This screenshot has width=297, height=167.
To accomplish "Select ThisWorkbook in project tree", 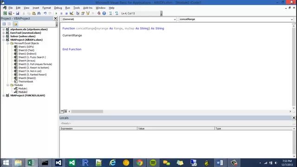I will pos(24,82).
